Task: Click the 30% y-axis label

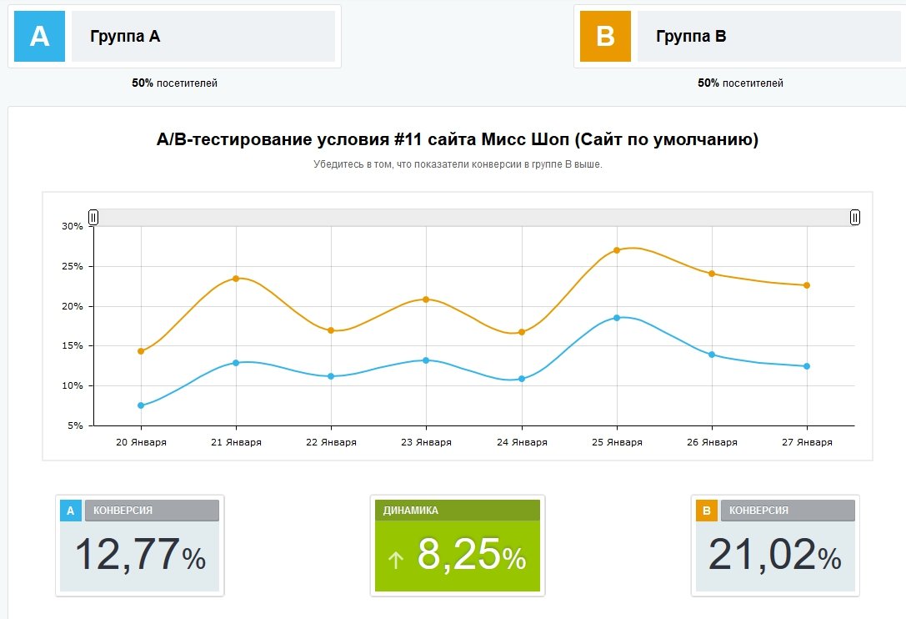Action: point(73,226)
